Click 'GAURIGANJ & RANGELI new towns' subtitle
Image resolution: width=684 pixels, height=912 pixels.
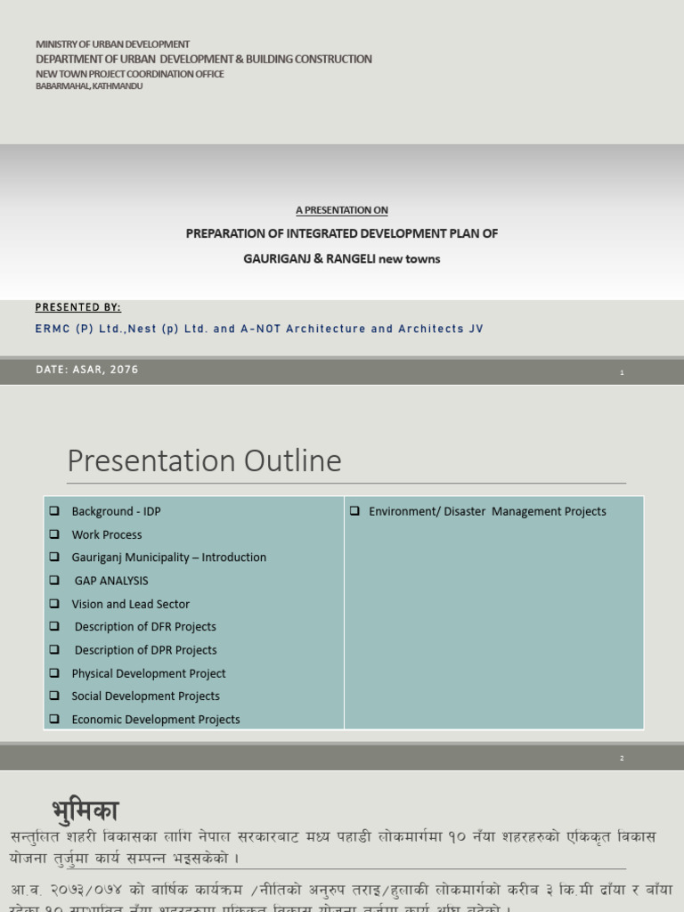pyautogui.click(x=342, y=259)
